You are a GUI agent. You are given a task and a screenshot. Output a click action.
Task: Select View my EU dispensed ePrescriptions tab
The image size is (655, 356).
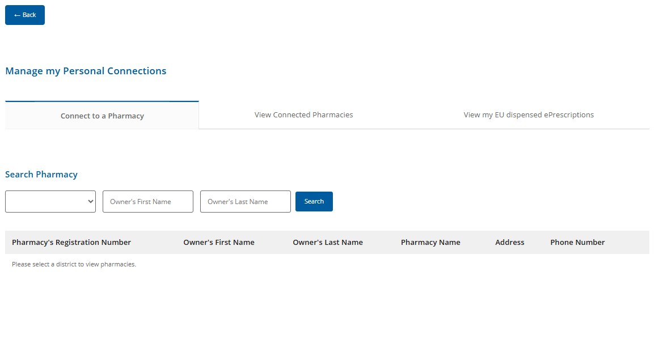click(x=529, y=115)
